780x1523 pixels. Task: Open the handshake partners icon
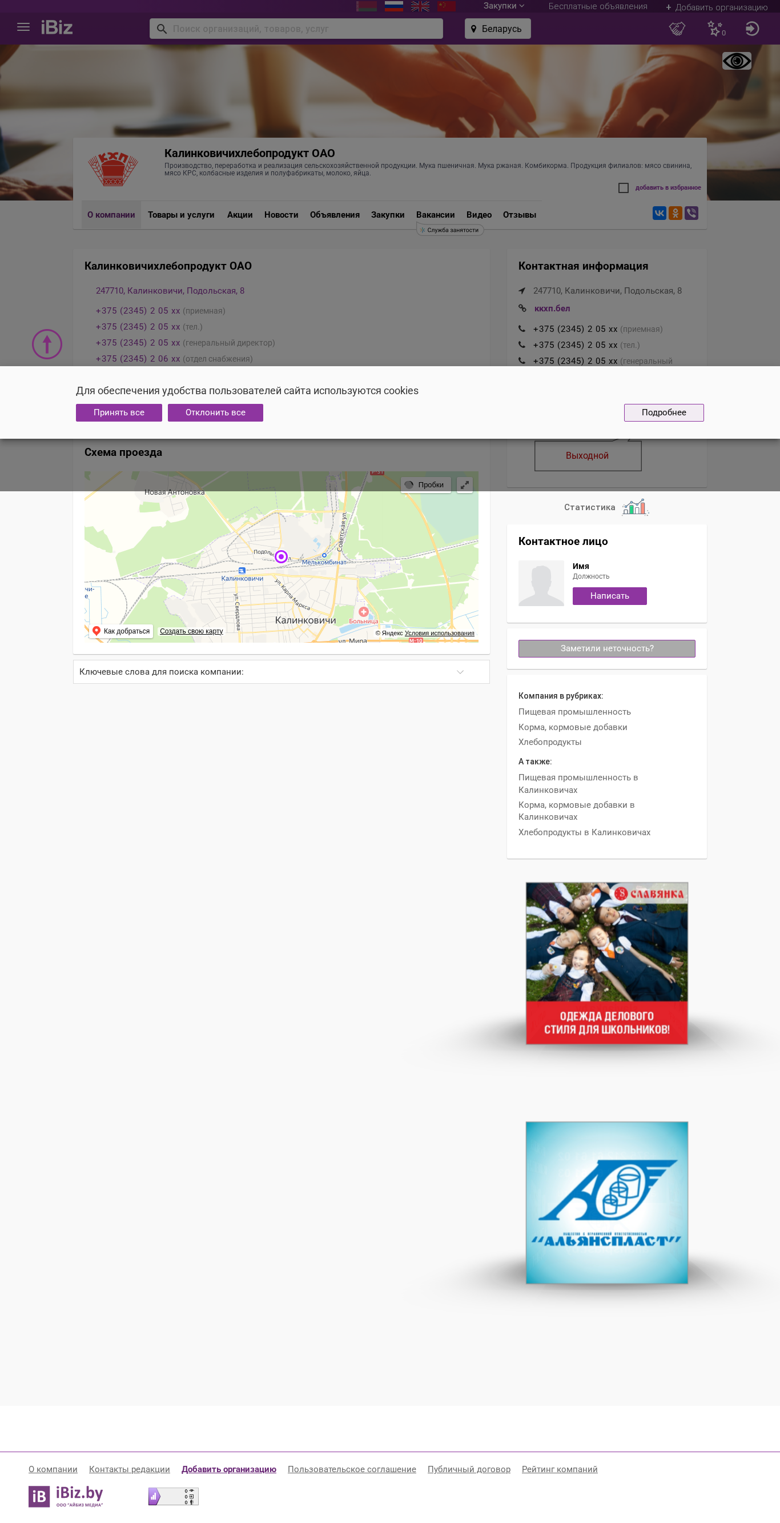click(677, 29)
